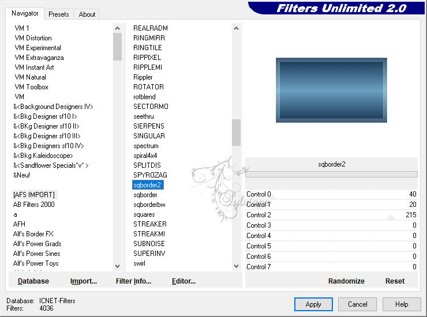Switch to the Presets tab
Viewport: 427px width, 317px height.
(x=58, y=14)
